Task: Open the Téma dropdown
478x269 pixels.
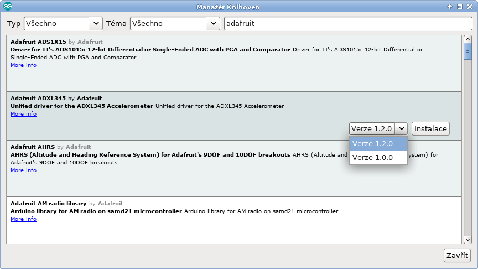Action: [x=175, y=23]
